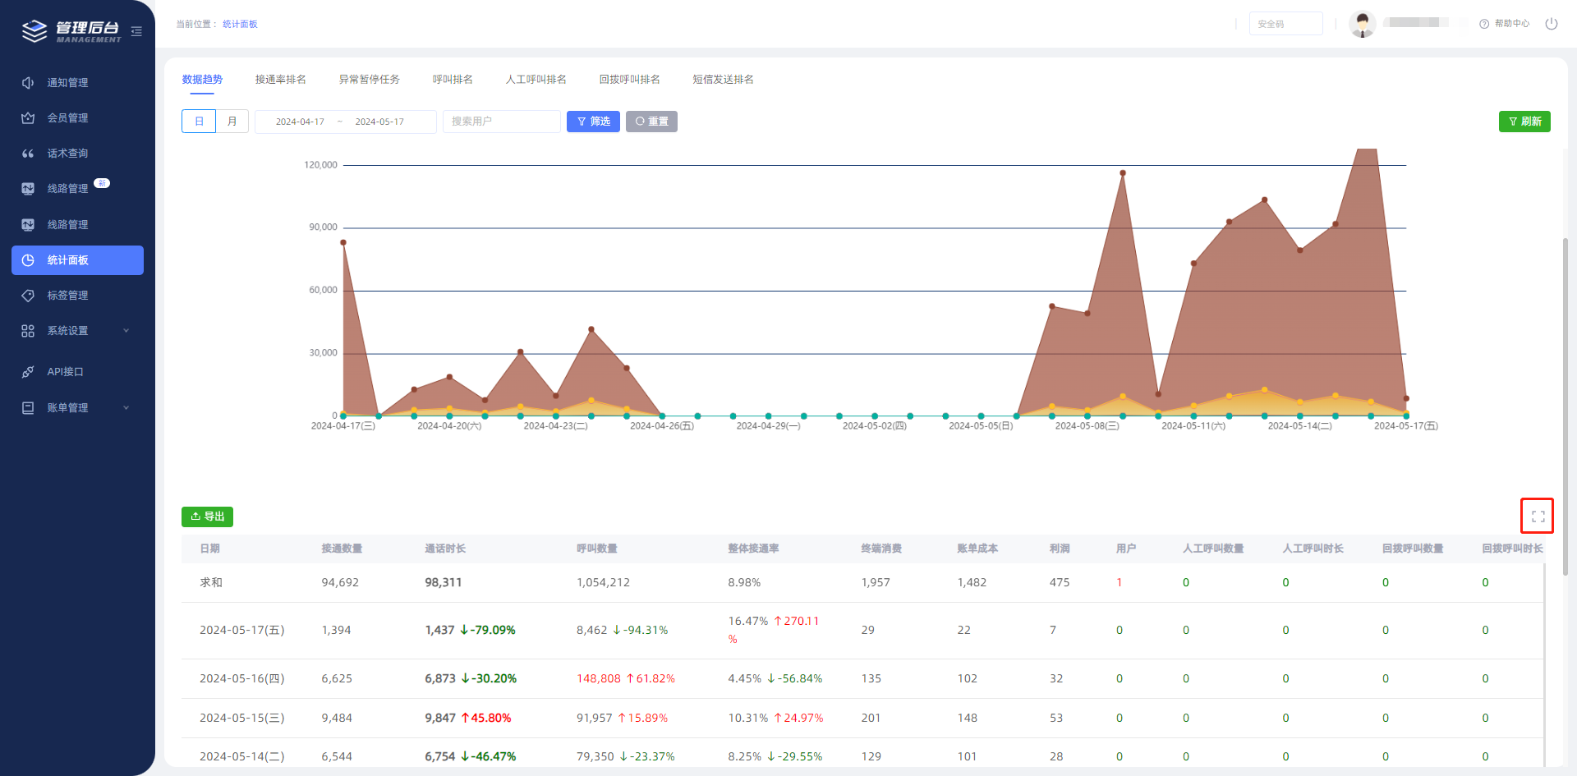Click the 搜索用户 search input
Viewport: 1577px width, 776px height.
pyautogui.click(x=502, y=122)
